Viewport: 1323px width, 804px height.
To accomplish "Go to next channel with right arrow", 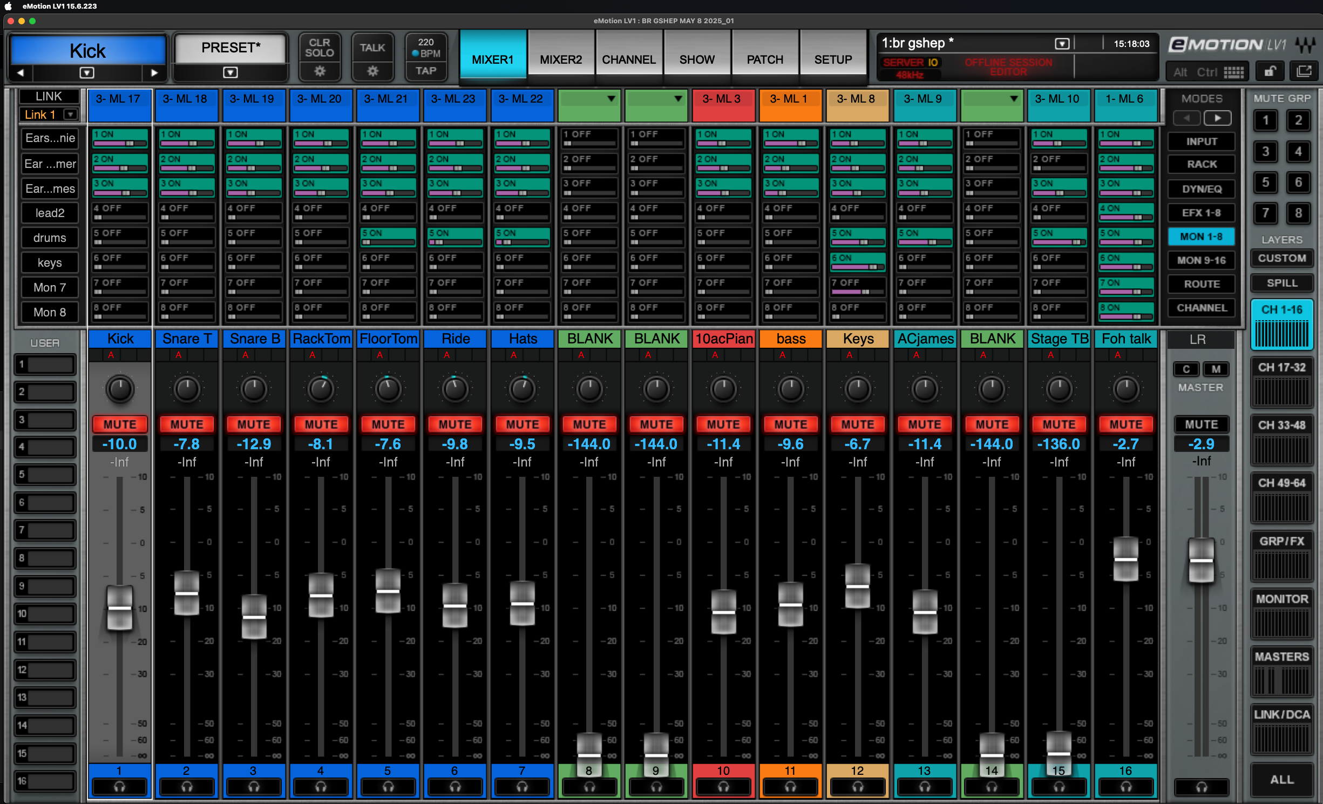I will (x=154, y=72).
